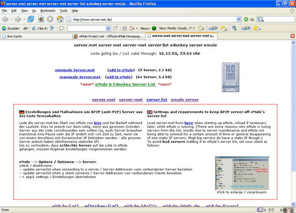Click add to eMule for 9 Server list

point(121,70)
